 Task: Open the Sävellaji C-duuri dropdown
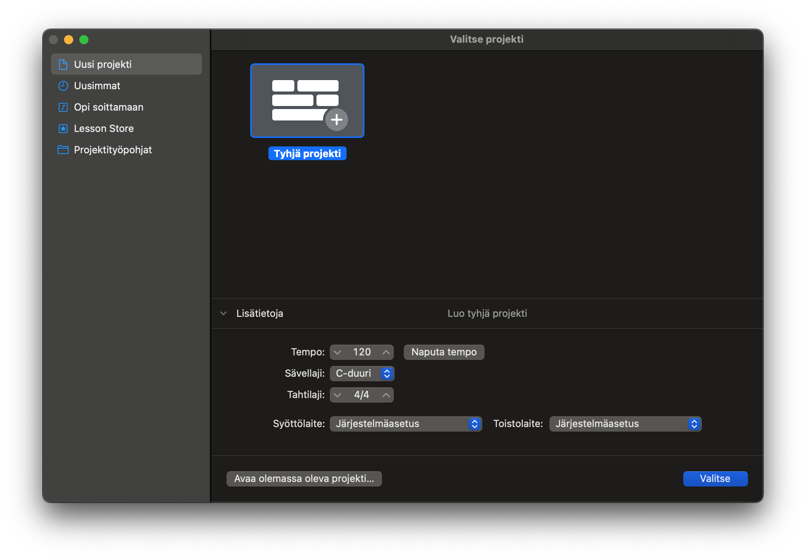coord(361,373)
